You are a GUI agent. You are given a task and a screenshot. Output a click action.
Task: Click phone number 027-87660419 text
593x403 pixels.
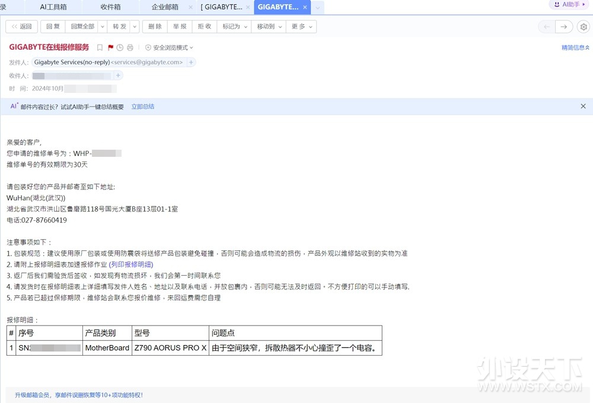click(44, 220)
